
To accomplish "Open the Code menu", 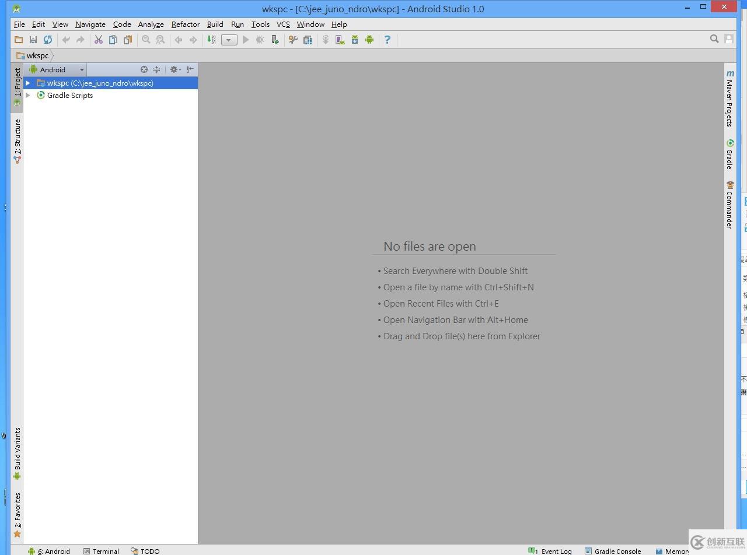I will (122, 24).
